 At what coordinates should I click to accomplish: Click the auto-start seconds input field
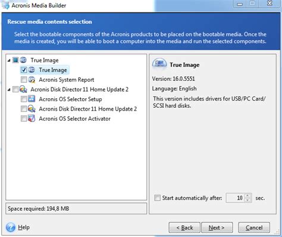(235, 198)
